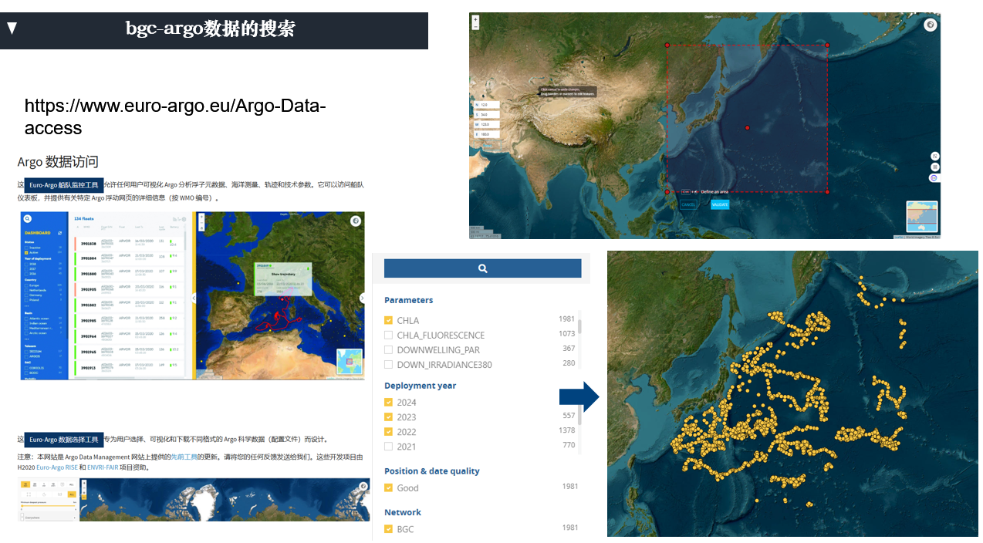Open the globe icon at the map's top-right corner
Screen dimensions: 983x543
(931, 25)
